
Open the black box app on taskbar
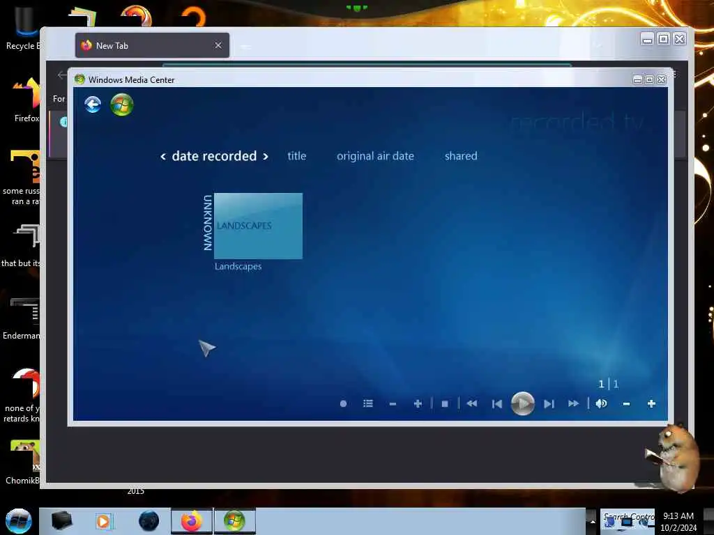[61, 521]
